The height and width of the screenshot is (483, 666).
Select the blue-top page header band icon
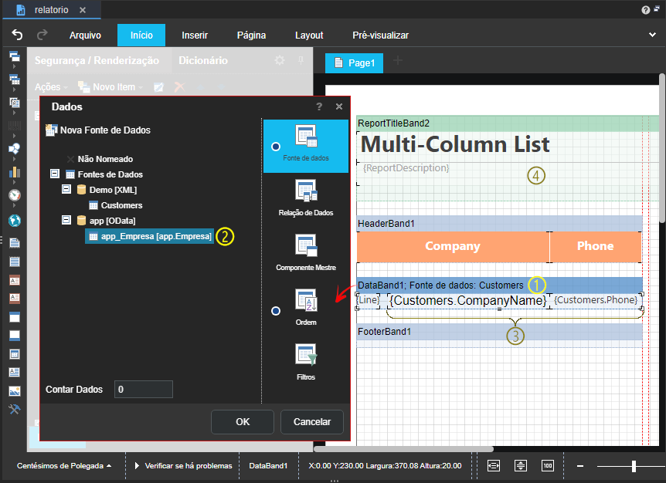pos(15,317)
